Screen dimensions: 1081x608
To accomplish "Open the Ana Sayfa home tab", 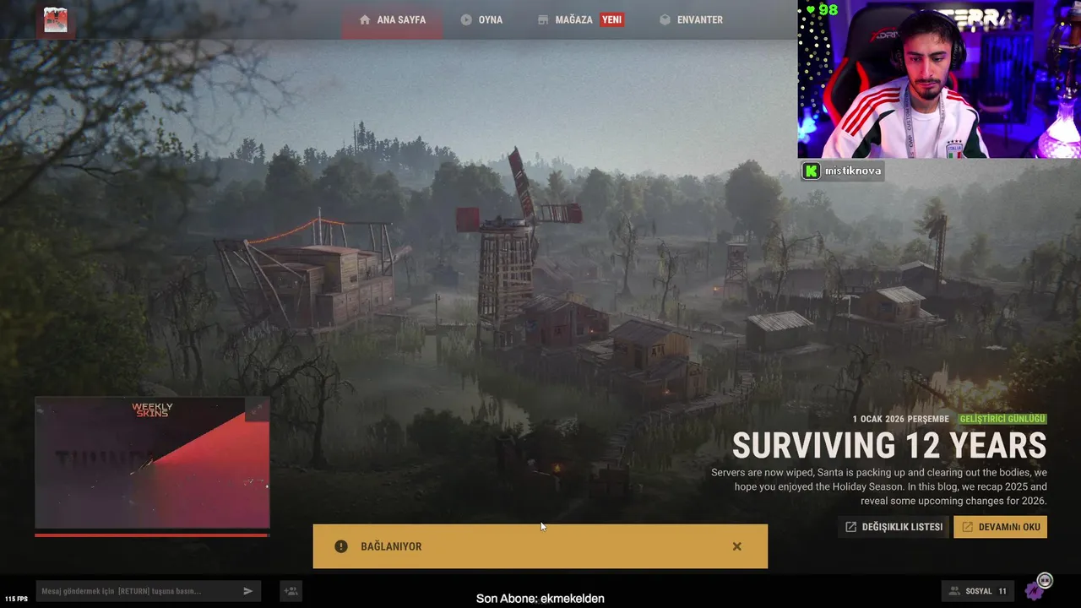I will point(392,19).
